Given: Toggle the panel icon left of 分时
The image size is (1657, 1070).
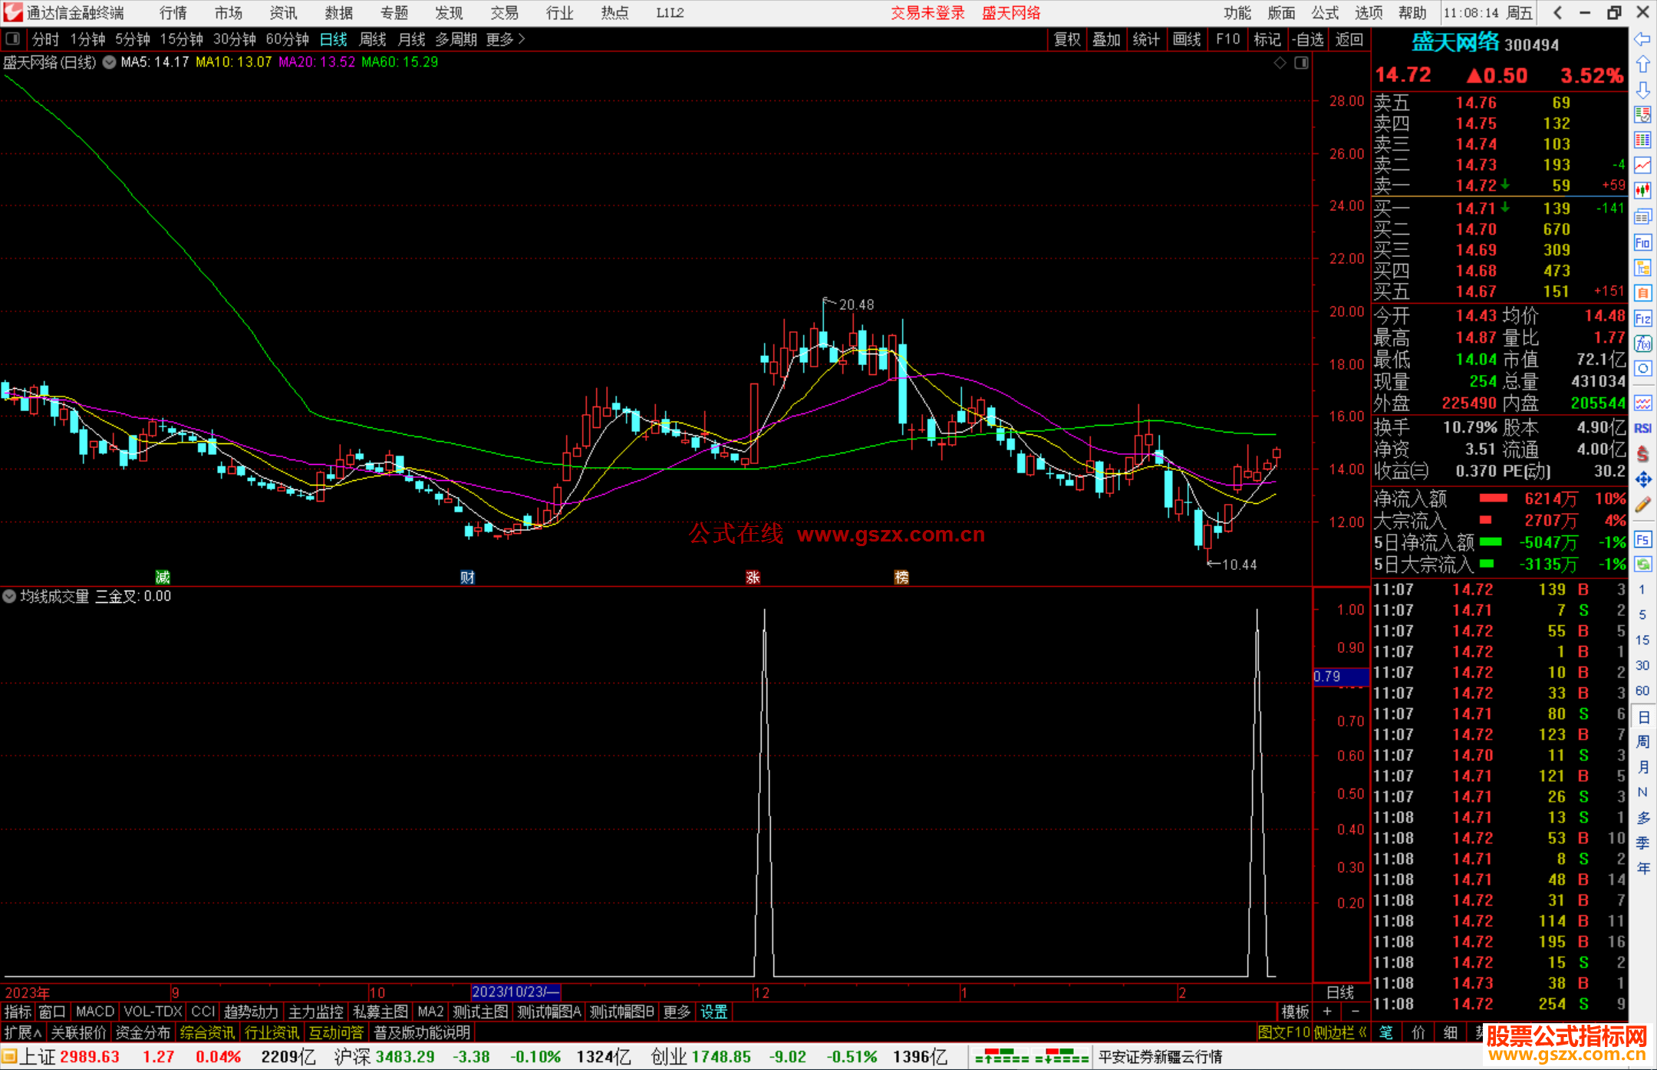Looking at the screenshot, I should [x=13, y=39].
